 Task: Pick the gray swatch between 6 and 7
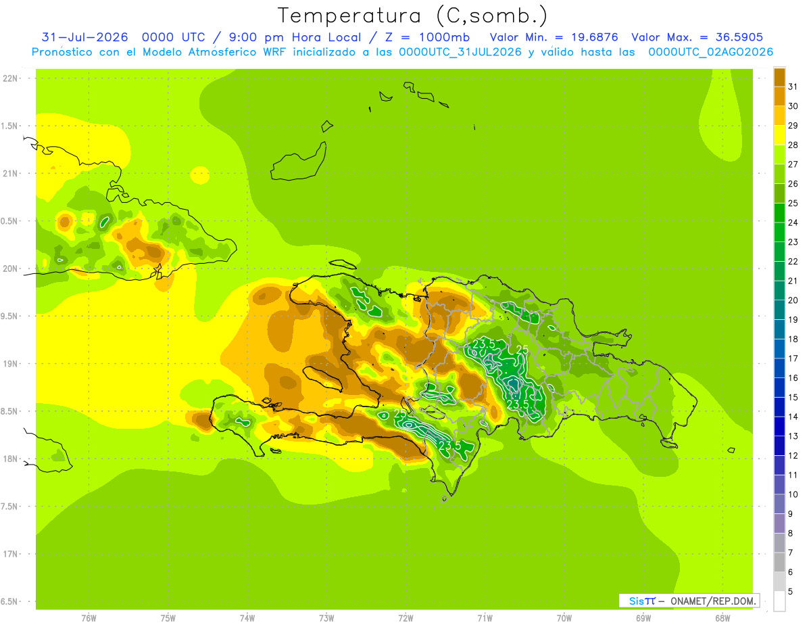pos(779,563)
